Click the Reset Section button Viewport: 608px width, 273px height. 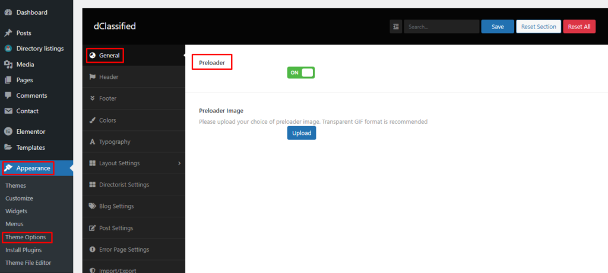click(x=538, y=27)
